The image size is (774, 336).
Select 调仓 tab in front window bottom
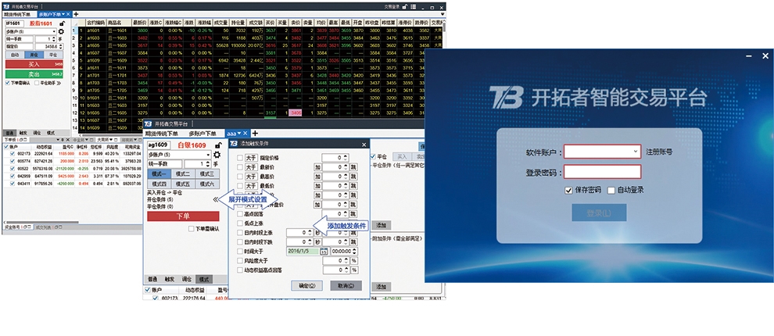point(187,279)
